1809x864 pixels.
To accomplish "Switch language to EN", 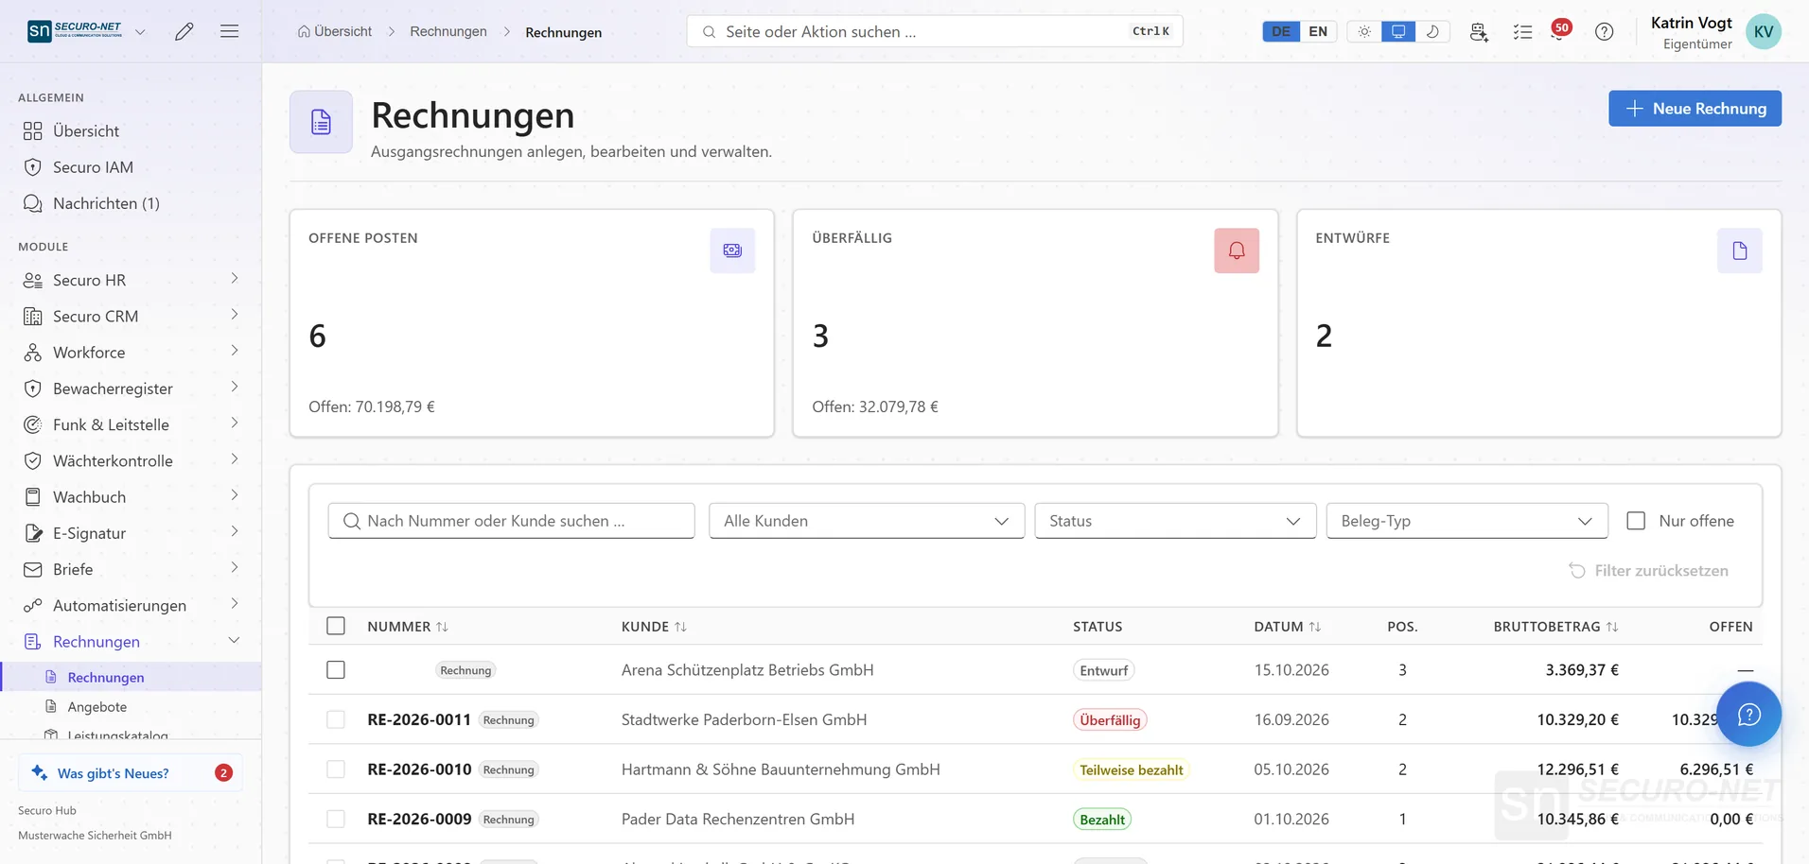I will point(1318,31).
